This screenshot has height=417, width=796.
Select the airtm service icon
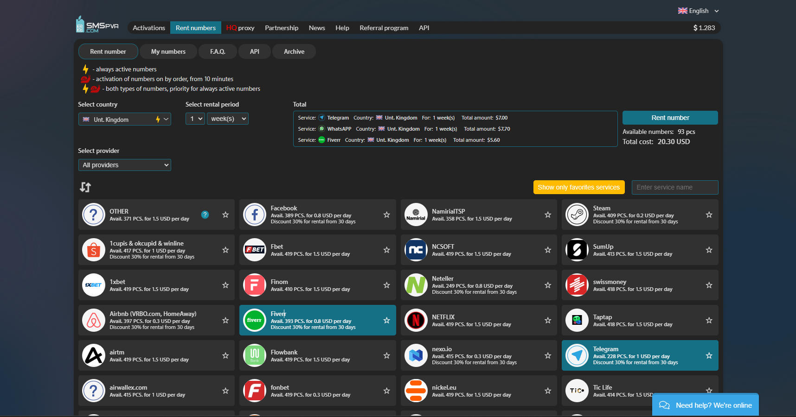click(x=94, y=355)
